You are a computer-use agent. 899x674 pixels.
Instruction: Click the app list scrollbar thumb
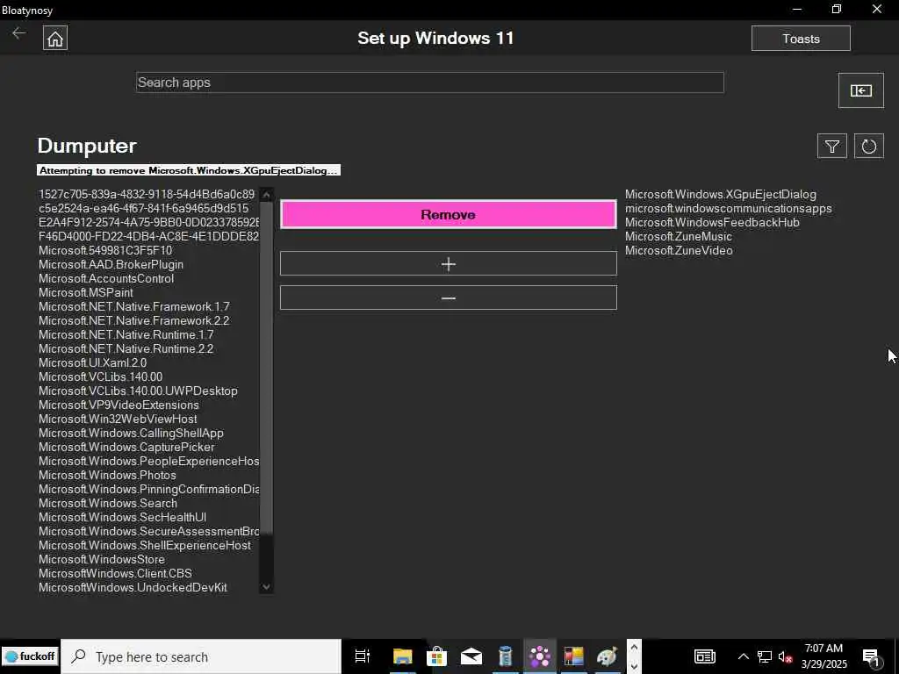tap(266, 367)
